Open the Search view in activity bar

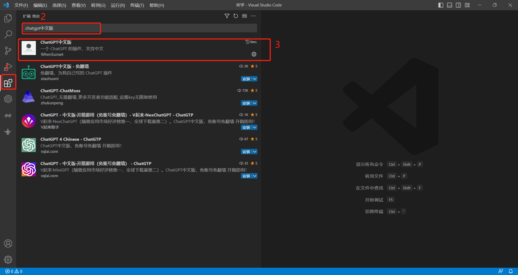(x=8, y=35)
